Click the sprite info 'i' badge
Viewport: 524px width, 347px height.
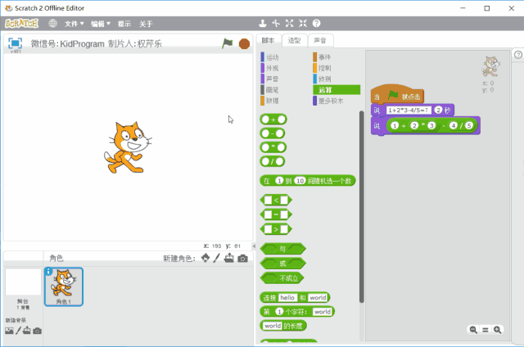pos(48,271)
